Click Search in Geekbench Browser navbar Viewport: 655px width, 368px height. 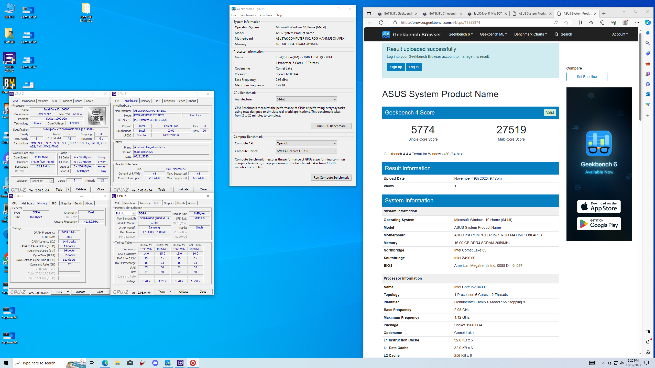(563, 34)
